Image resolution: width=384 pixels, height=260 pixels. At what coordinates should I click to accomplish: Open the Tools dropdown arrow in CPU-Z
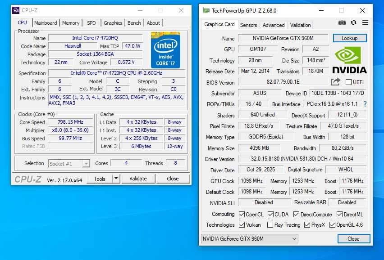click(116, 179)
